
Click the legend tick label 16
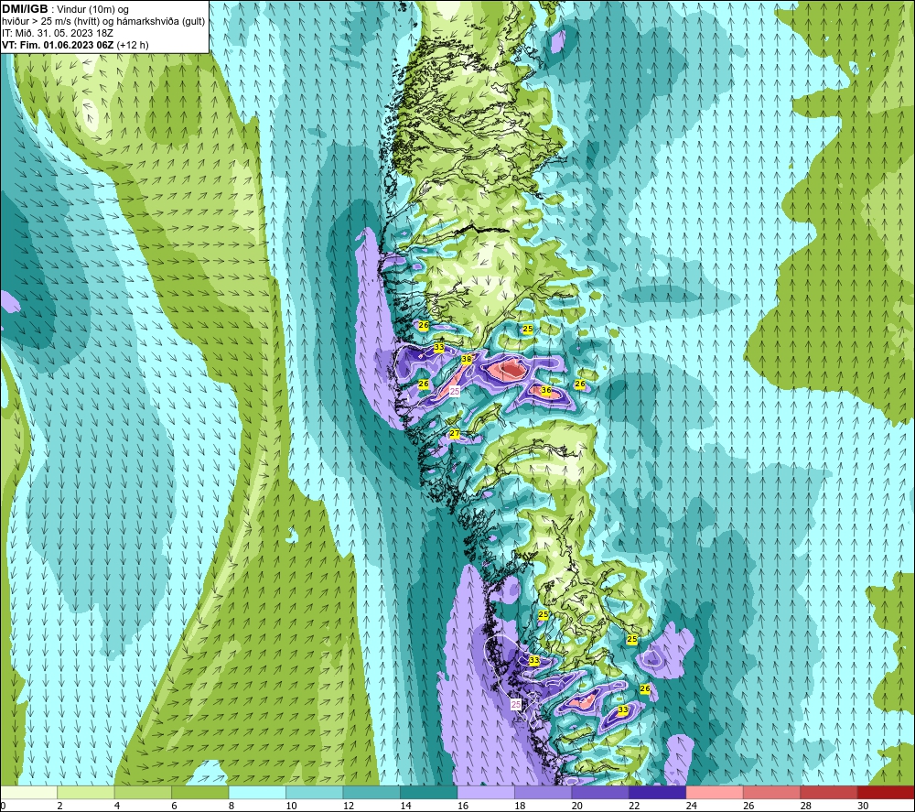coord(463,807)
